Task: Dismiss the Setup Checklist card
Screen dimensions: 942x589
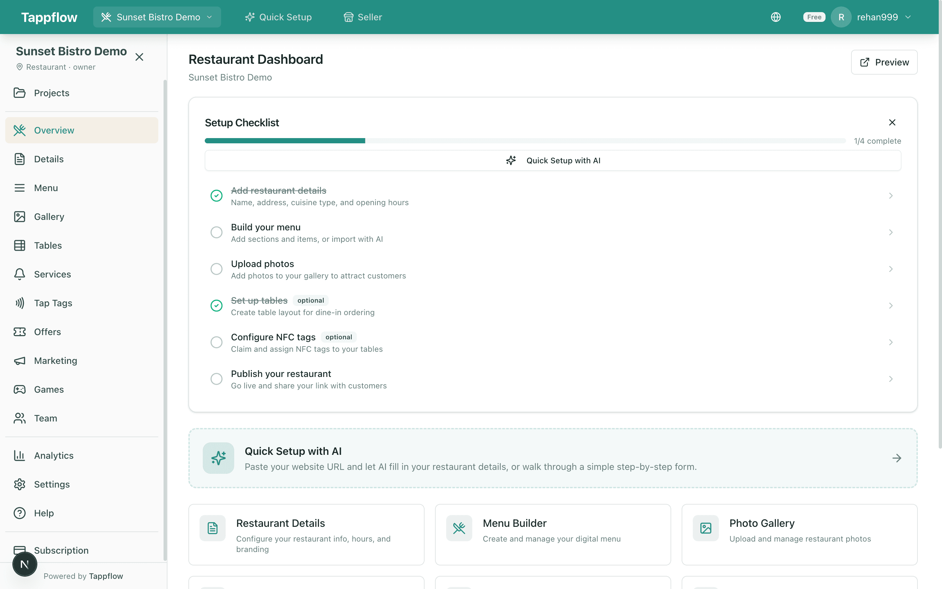Action: [892, 122]
